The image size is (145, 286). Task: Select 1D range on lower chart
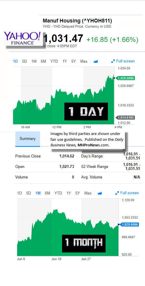click(19, 193)
